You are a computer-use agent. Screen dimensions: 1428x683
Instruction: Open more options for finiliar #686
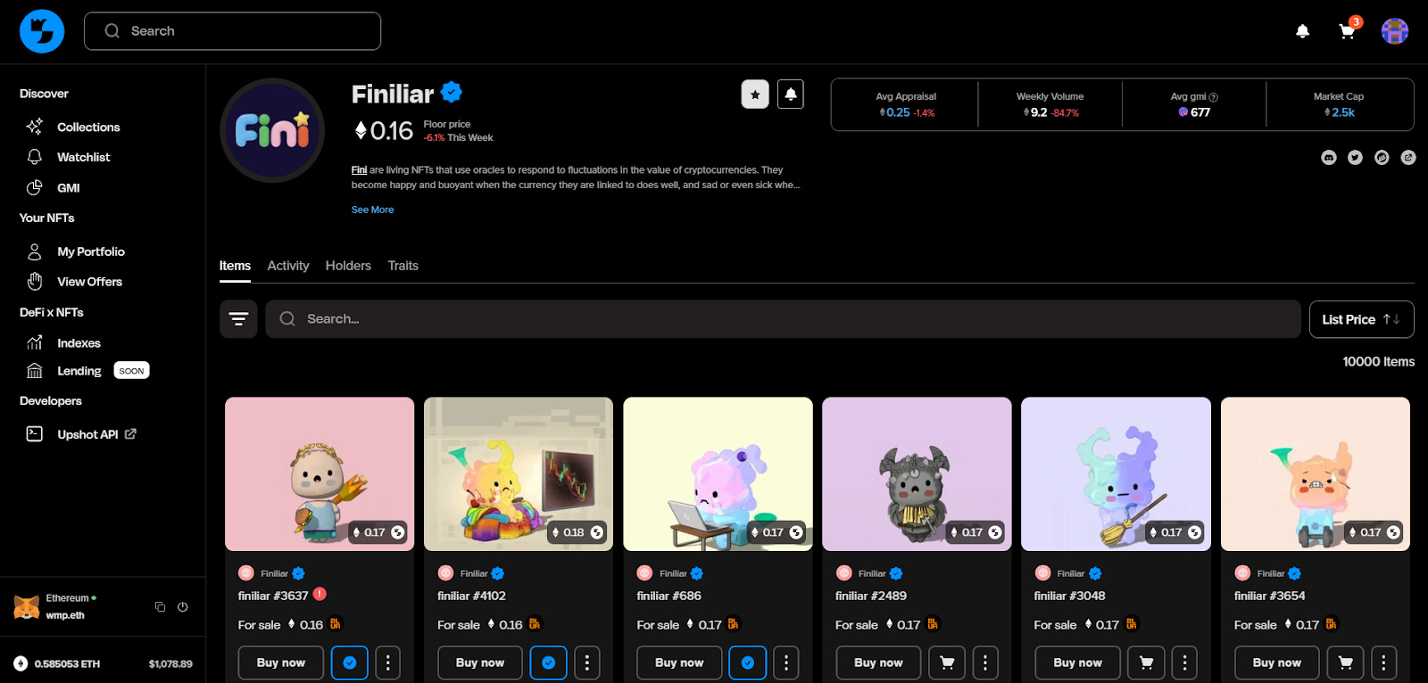(x=786, y=663)
